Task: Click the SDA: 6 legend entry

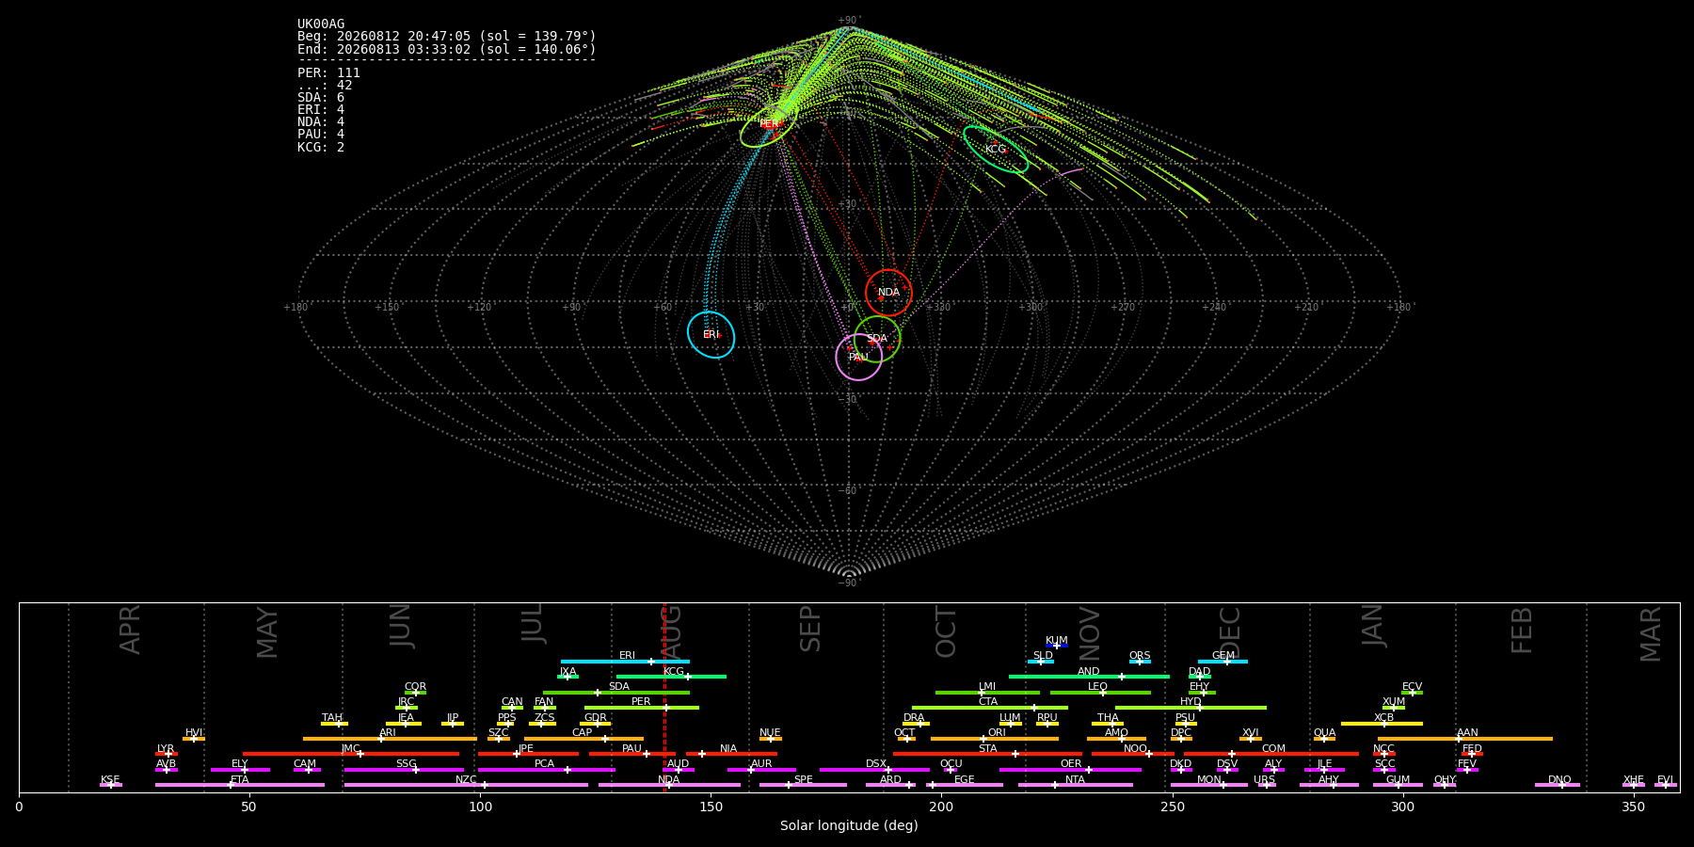Action: point(321,98)
